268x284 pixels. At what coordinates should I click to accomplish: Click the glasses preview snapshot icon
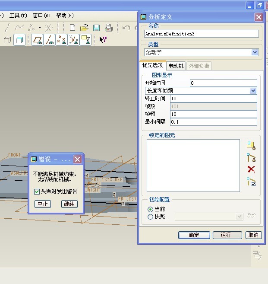pyautogui.click(x=251, y=216)
